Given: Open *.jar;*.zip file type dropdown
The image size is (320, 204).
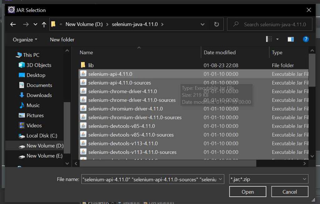Looking at the screenshot, I should [268, 179].
